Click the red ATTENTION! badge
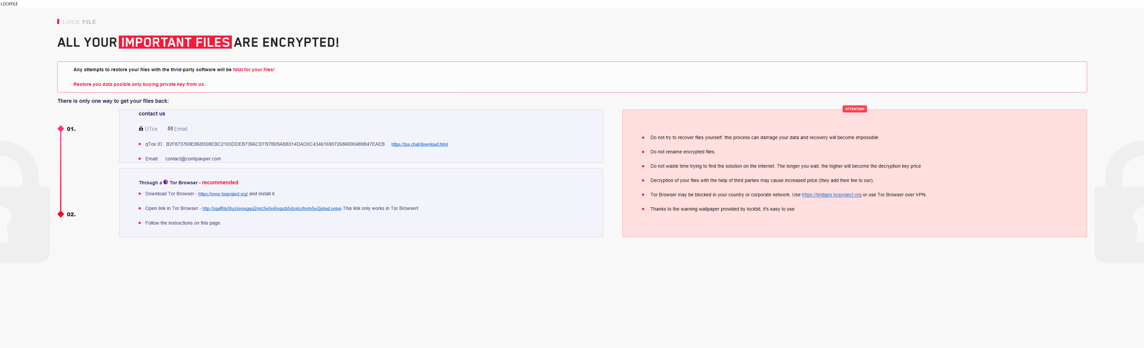The width and height of the screenshot is (1144, 348). [x=855, y=109]
